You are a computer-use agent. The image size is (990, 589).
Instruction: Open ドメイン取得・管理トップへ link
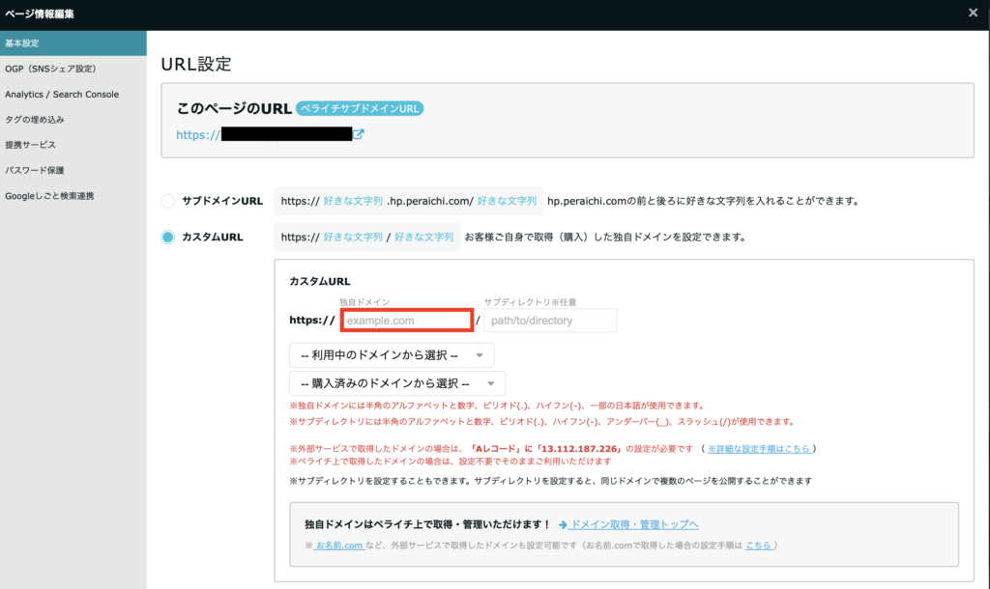(x=634, y=524)
